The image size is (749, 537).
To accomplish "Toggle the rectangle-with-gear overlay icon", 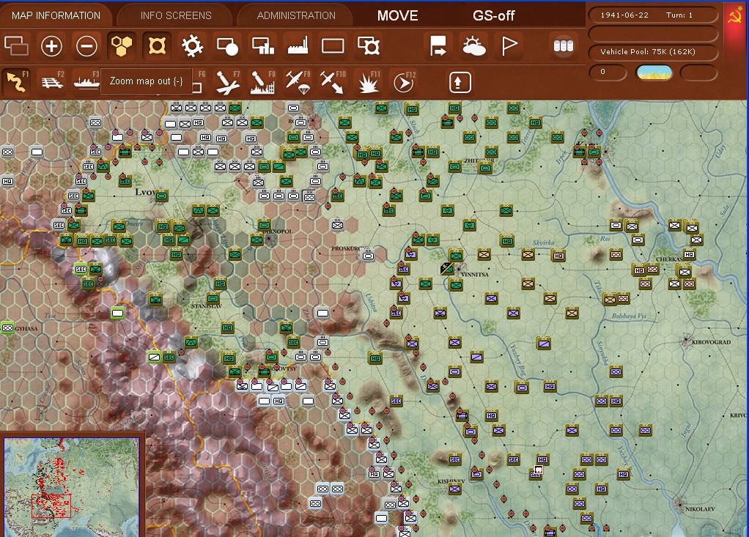I will point(369,46).
